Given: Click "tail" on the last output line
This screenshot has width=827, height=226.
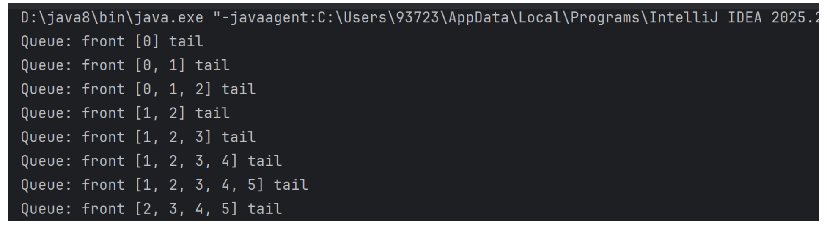Looking at the screenshot, I should 265,209.
